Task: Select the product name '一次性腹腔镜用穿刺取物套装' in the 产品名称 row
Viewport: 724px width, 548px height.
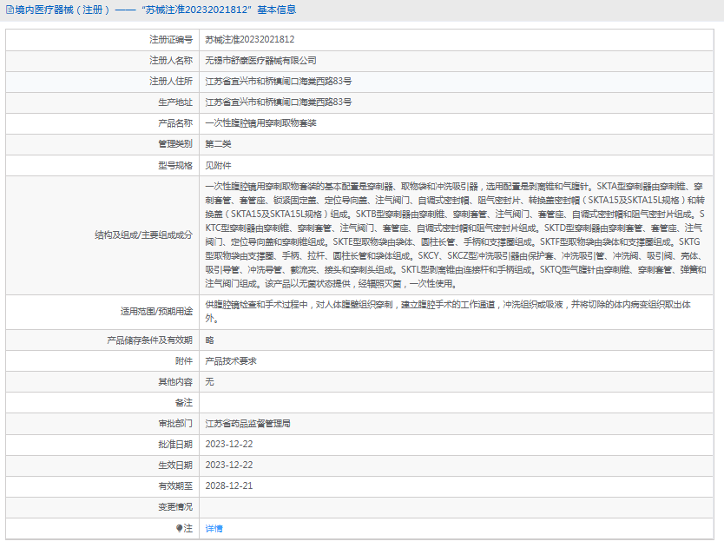Action: click(261, 123)
